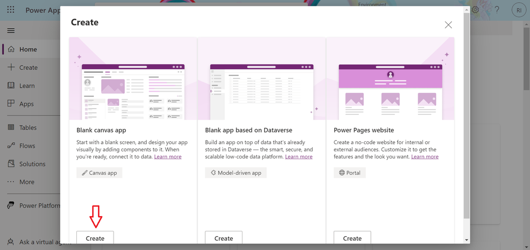
Task: Select Flows in the navigation
Action: [x=27, y=146]
